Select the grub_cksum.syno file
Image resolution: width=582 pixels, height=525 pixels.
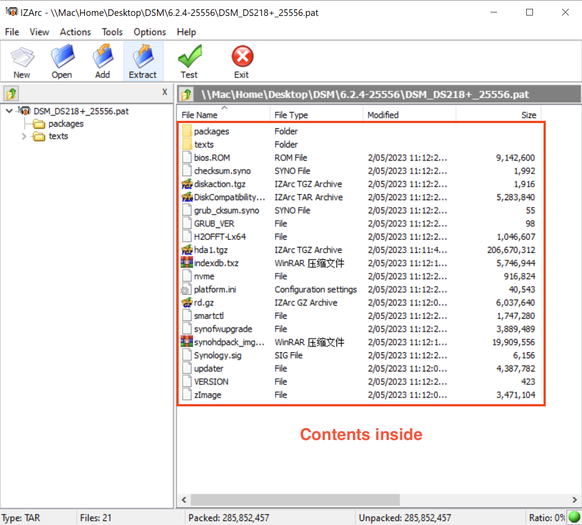point(226,210)
